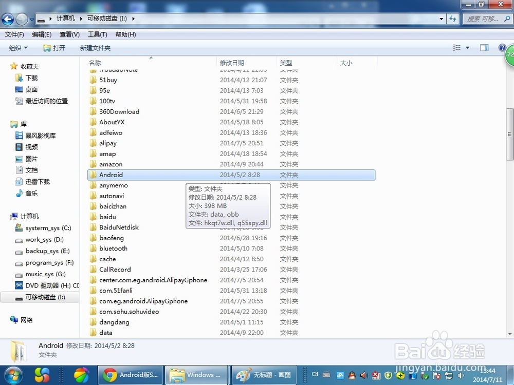Click the vertical scrollbar thumb of file list

(x=509, y=134)
